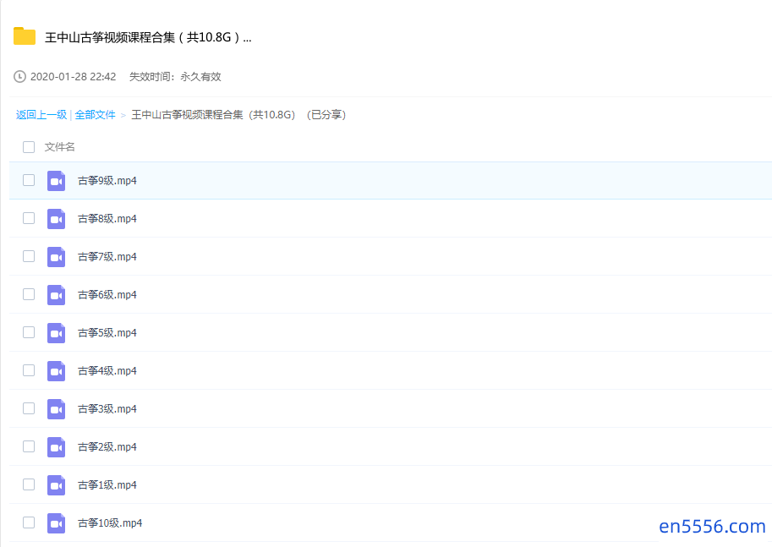The width and height of the screenshot is (772, 547).
Task: Select checkbox for 古筝3级.mp4
Action: click(29, 408)
